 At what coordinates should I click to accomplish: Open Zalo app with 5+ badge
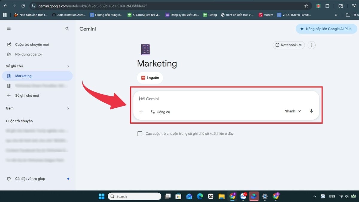click(243, 196)
